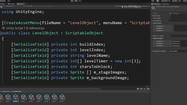
Task: Click the levelTimer variable in code
Action: point(96,61)
